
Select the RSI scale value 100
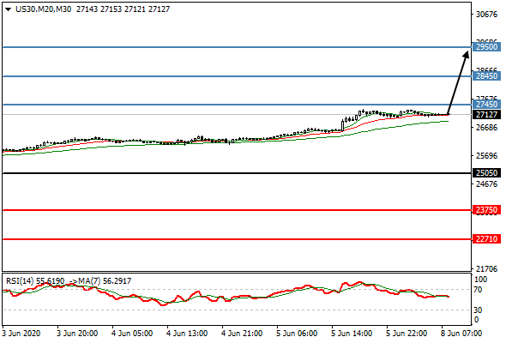(x=481, y=280)
